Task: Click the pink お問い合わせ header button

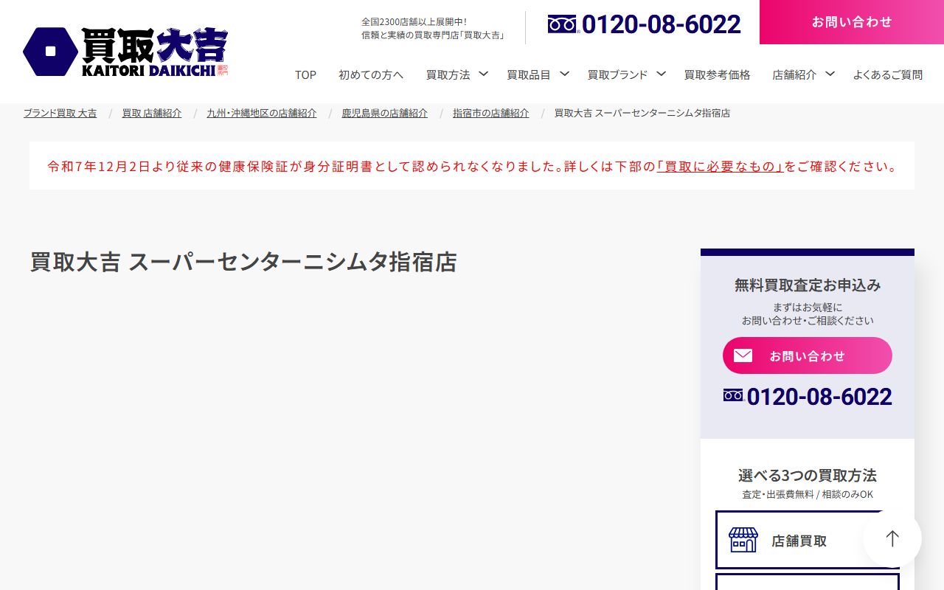Action: tap(852, 22)
